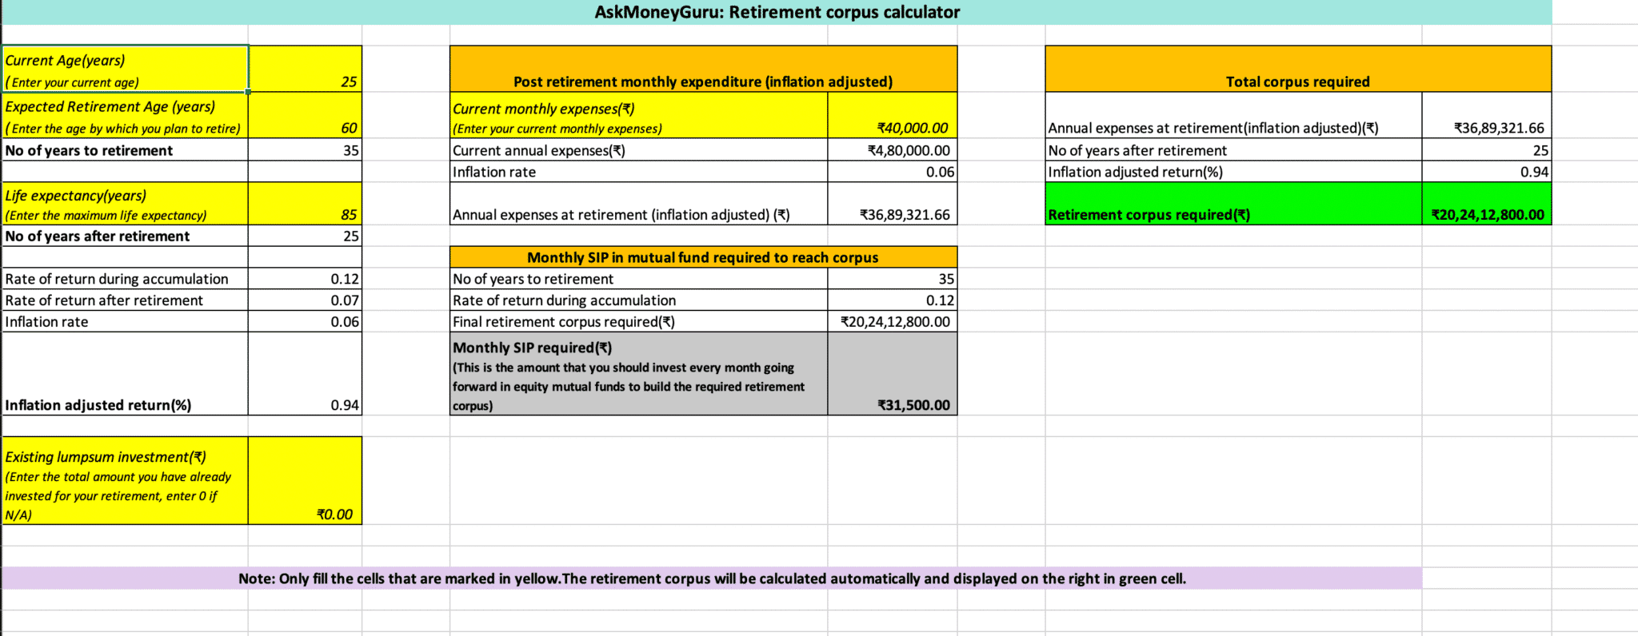This screenshot has height=636, width=1638.
Task: Select the Expected Retirement Age value 60
Action: [305, 115]
